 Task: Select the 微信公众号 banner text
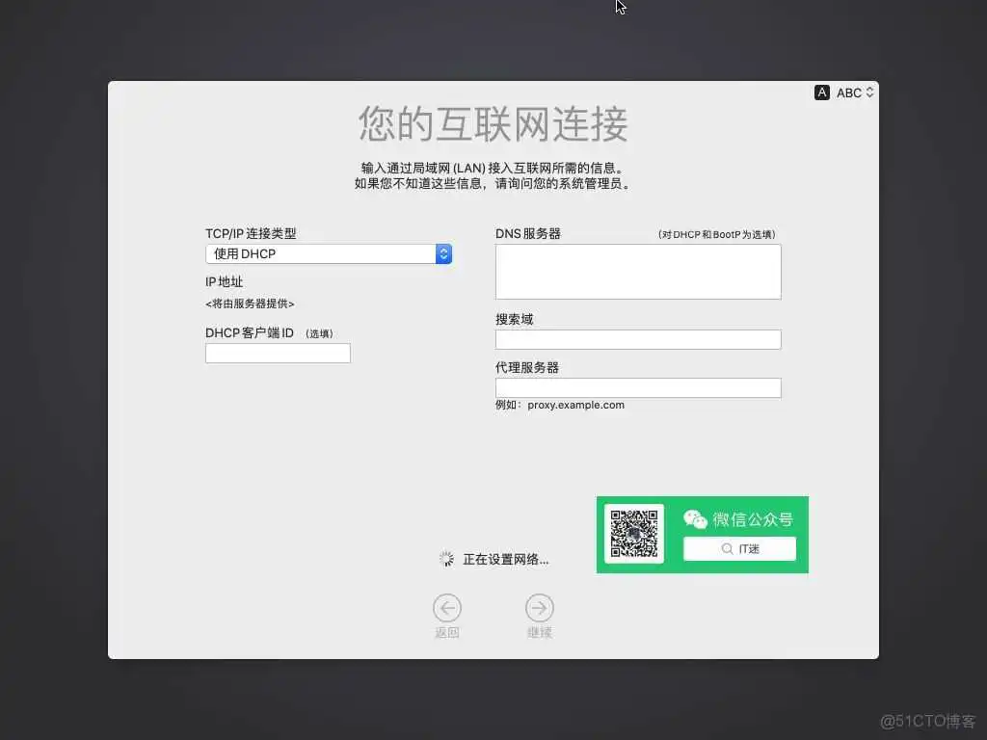752,519
